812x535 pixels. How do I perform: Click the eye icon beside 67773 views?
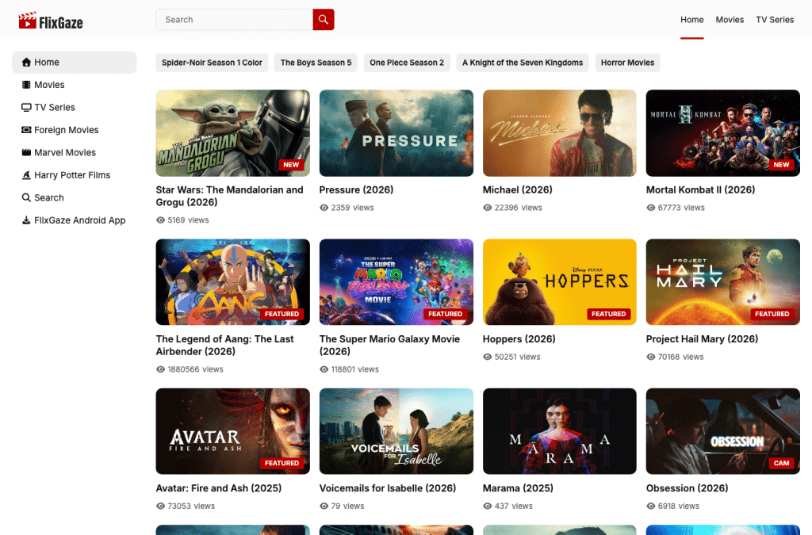click(651, 208)
